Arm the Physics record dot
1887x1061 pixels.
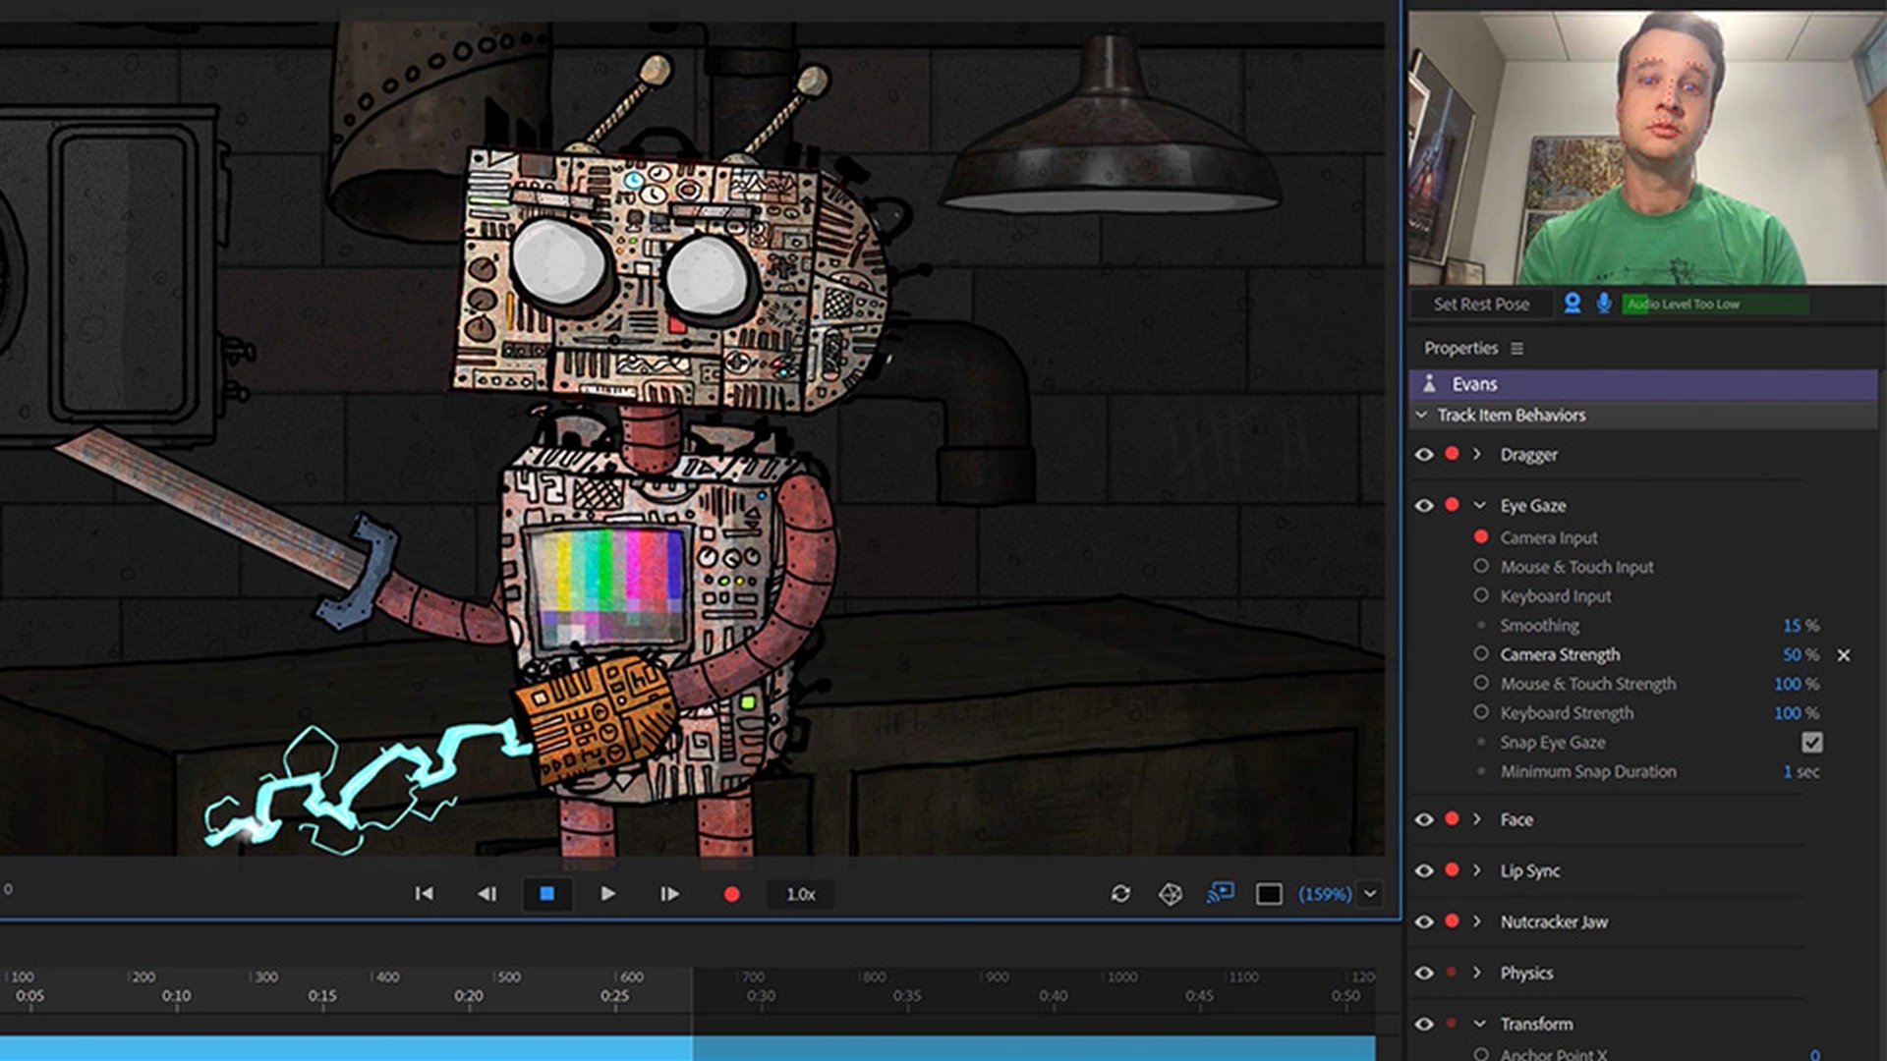tap(1452, 973)
